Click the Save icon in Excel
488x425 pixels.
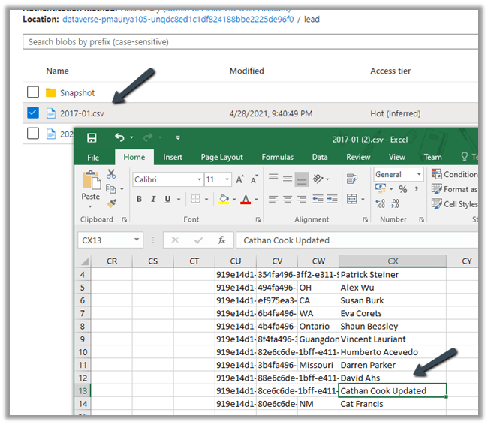point(92,138)
